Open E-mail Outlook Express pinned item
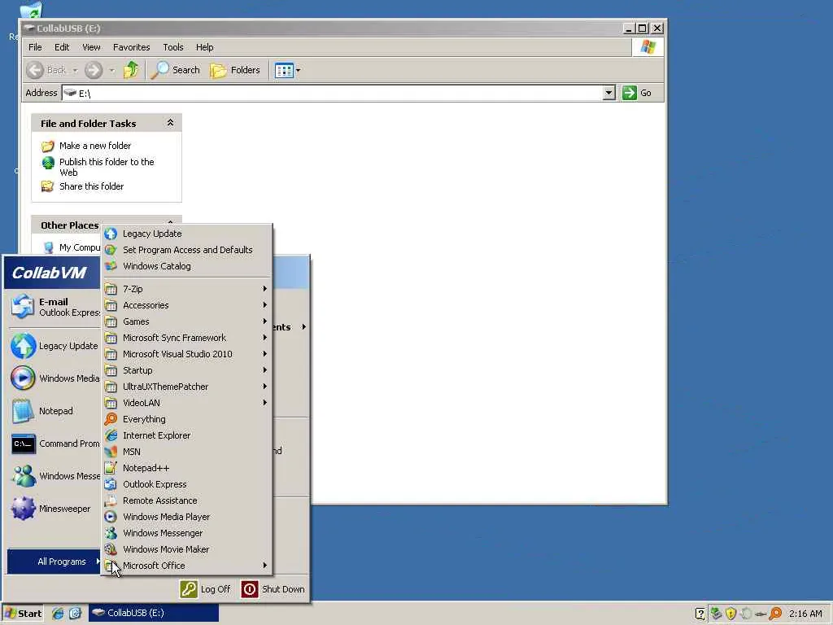 (x=55, y=307)
